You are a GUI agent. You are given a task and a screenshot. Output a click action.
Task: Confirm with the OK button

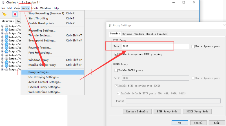click(x=180, y=123)
